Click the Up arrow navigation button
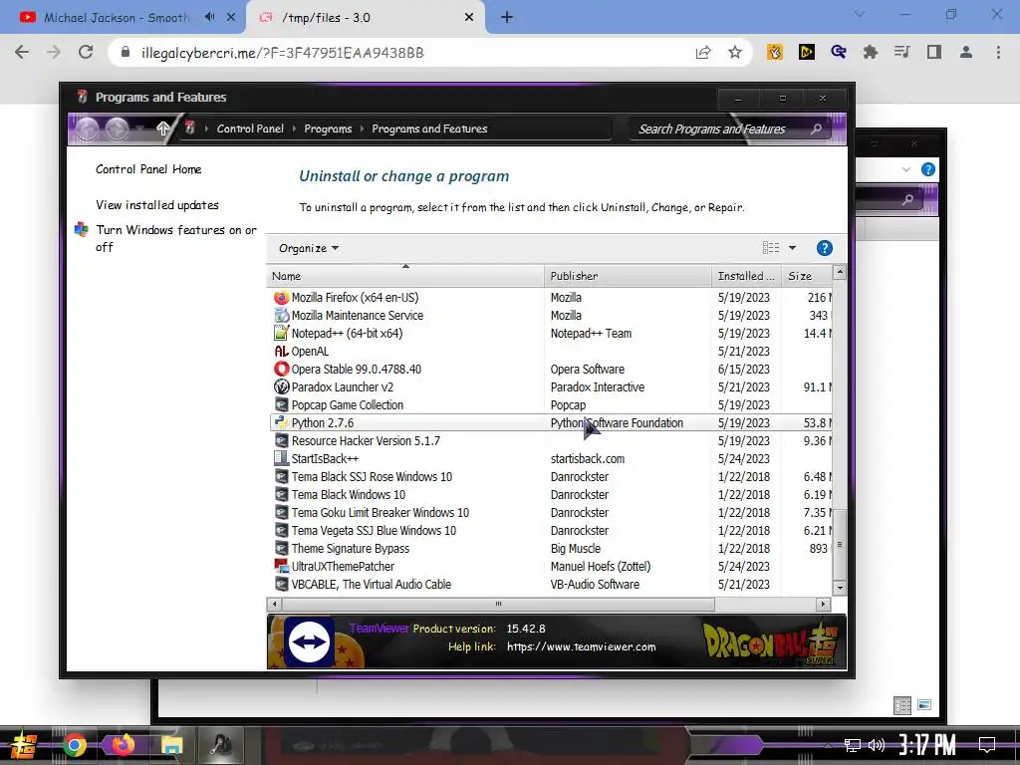Screen dimensions: 1020x765 coord(162,128)
